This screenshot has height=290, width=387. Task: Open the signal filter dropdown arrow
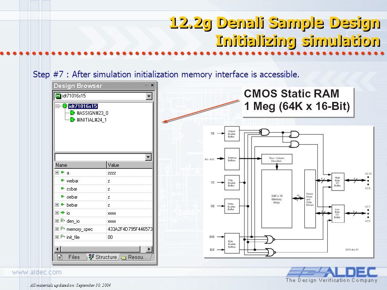148,157
